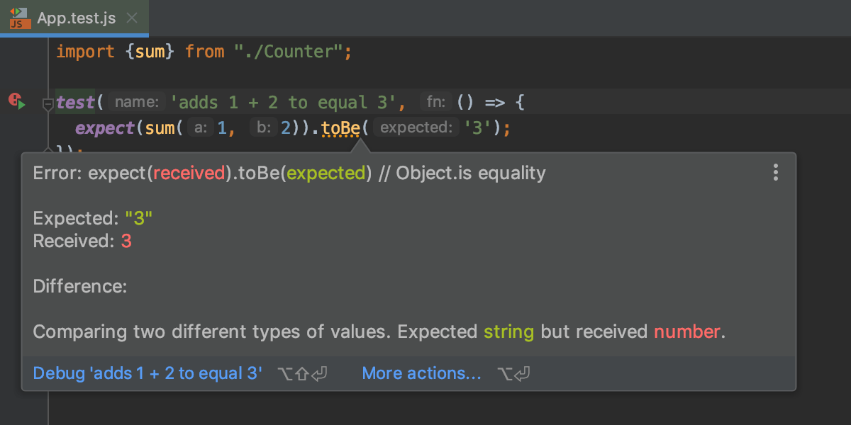Click the Received value 3 in the popup
The width and height of the screenshot is (851, 425).
(126, 241)
